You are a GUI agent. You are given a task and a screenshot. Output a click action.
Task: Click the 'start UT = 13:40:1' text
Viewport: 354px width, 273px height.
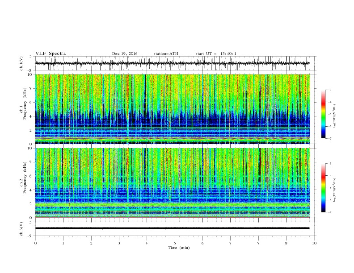pos(216,54)
